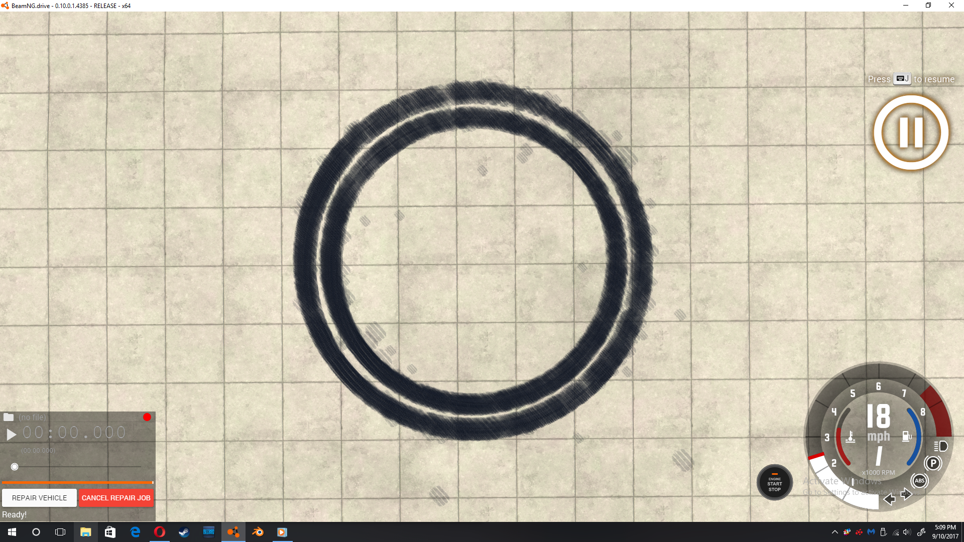Click the (no file) replay label
The height and width of the screenshot is (542, 964).
32,417
